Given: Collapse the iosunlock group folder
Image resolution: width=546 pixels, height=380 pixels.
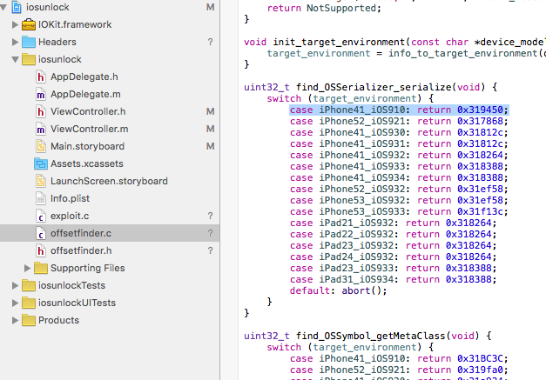Looking at the screenshot, I should 15,59.
